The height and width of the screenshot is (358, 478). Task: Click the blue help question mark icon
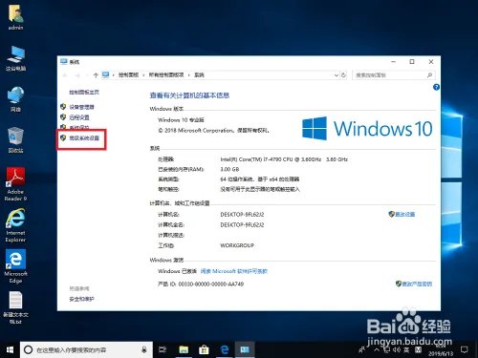pyautogui.click(x=436, y=87)
